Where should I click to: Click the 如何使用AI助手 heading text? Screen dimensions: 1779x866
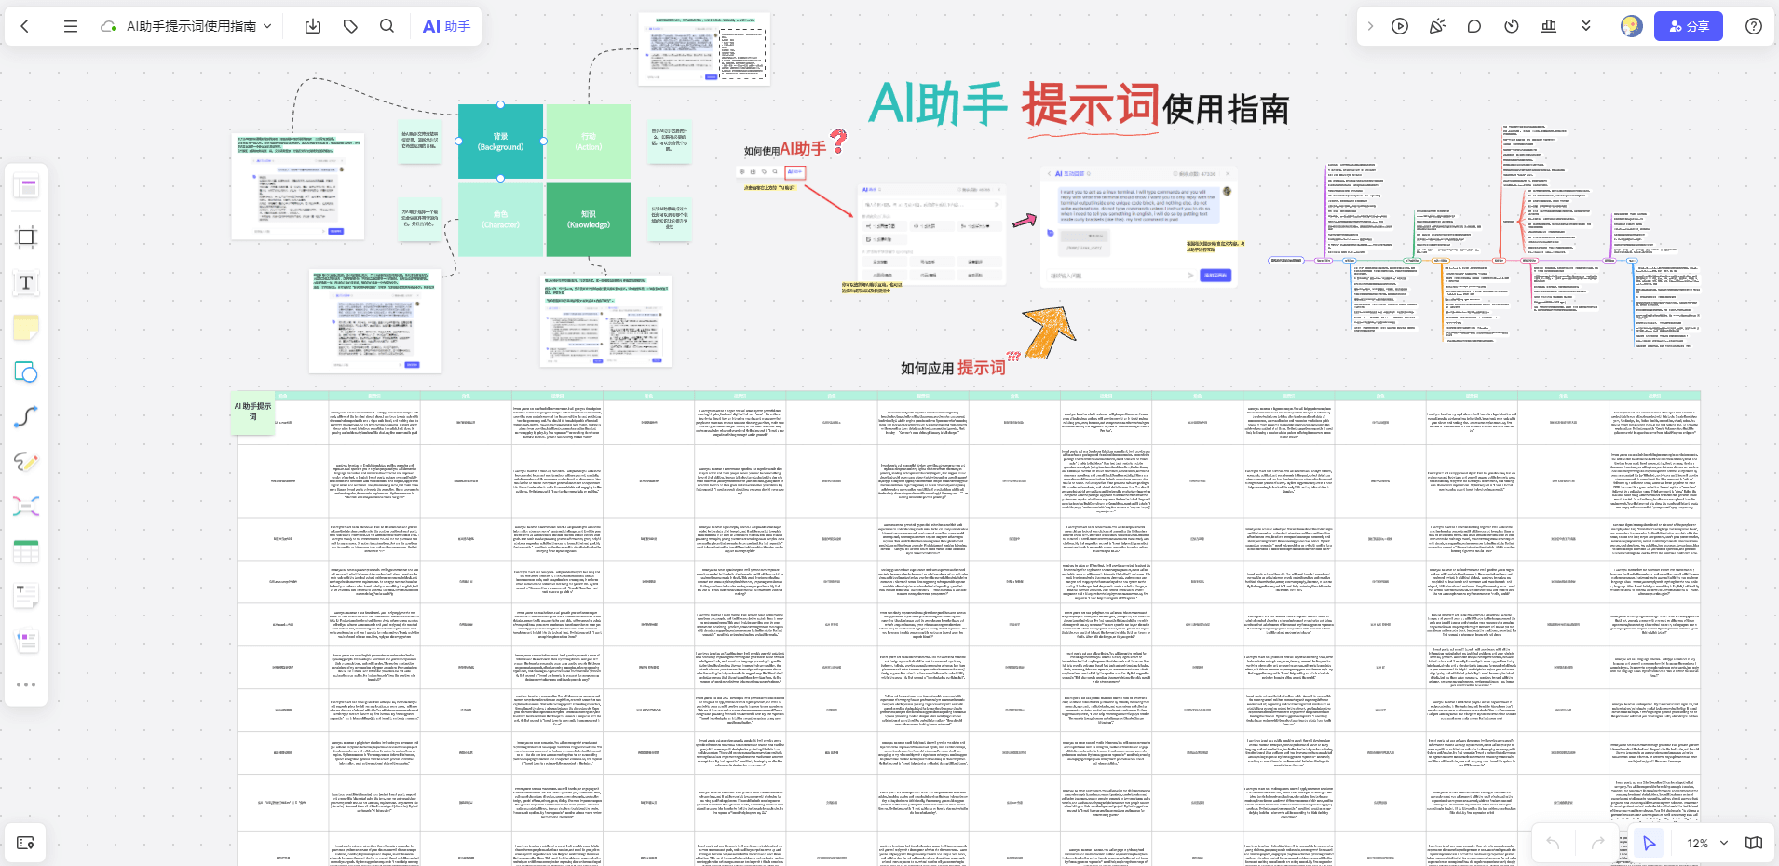pyautogui.click(x=785, y=149)
